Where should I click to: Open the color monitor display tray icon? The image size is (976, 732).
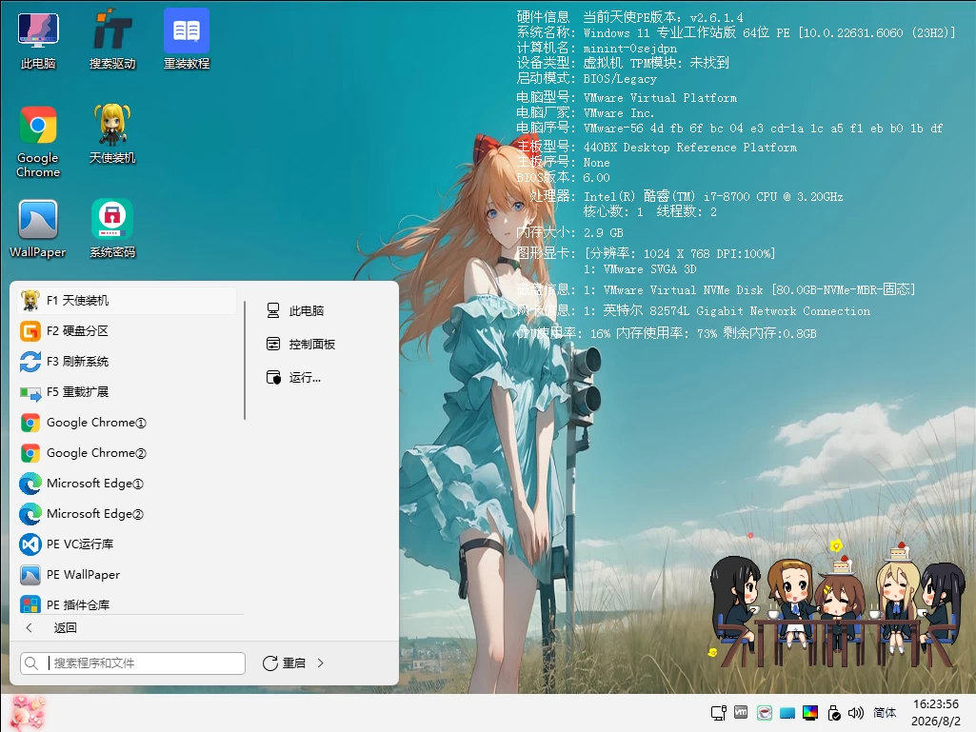810,713
